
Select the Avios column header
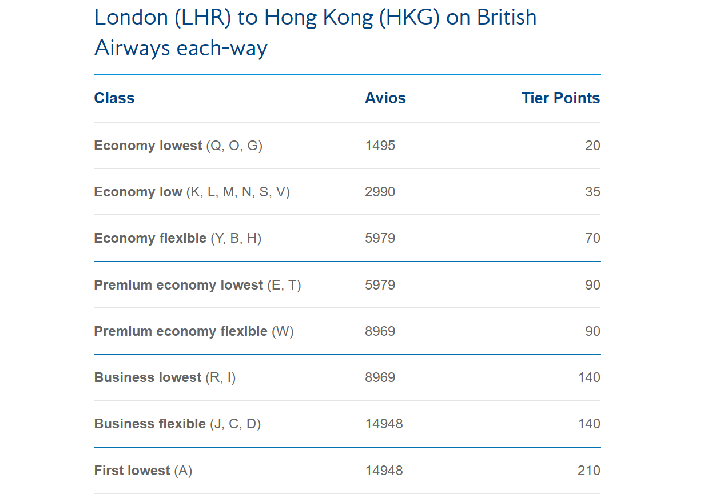(x=385, y=98)
